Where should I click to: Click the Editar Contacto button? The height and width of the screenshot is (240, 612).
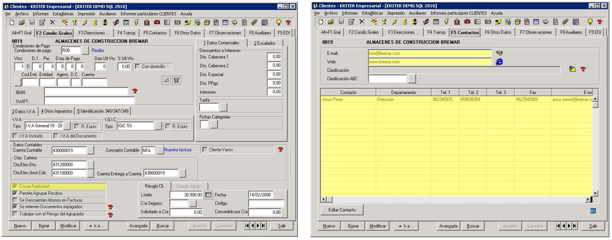[342, 210]
